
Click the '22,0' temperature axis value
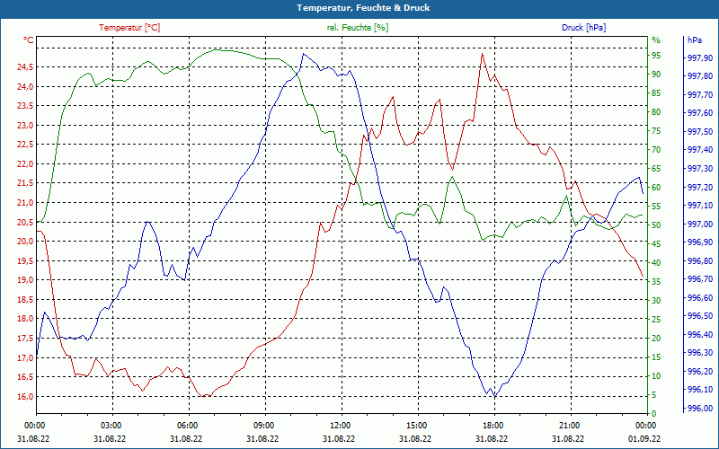25,164
